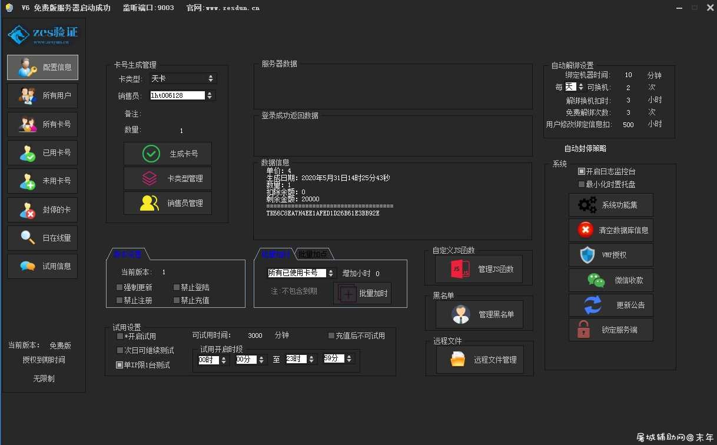Click the zes验证 logo
The image size is (717, 445).
(x=42, y=35)
